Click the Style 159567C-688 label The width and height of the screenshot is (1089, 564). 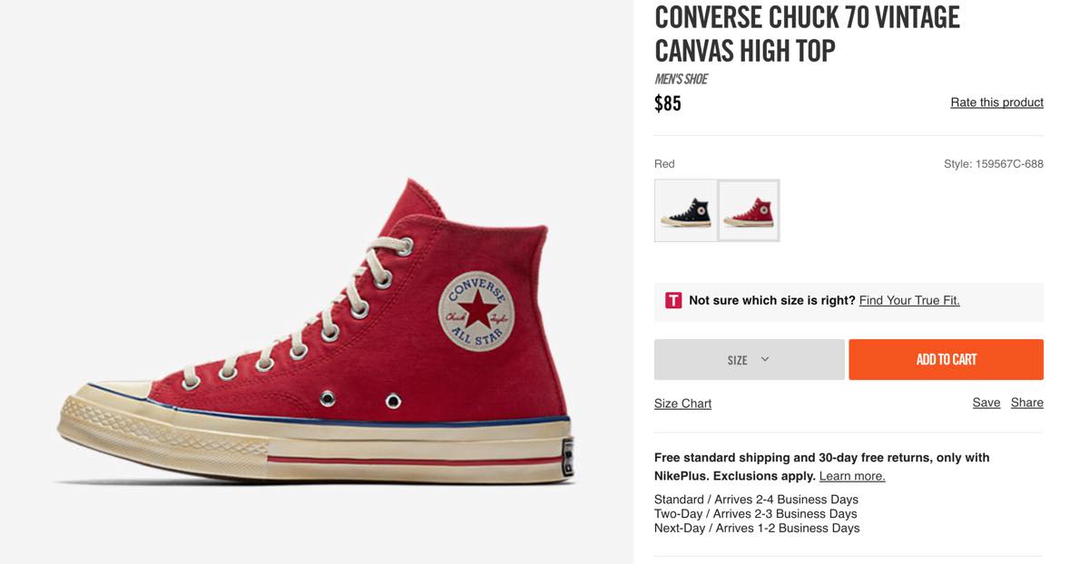coord(994,164)
